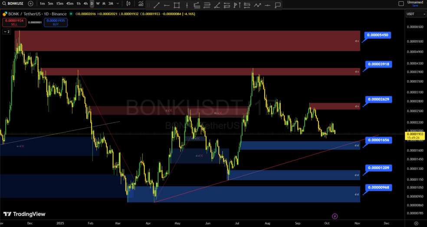
Task: Open chart settings gear at bottom right
Action: (416, 223)
